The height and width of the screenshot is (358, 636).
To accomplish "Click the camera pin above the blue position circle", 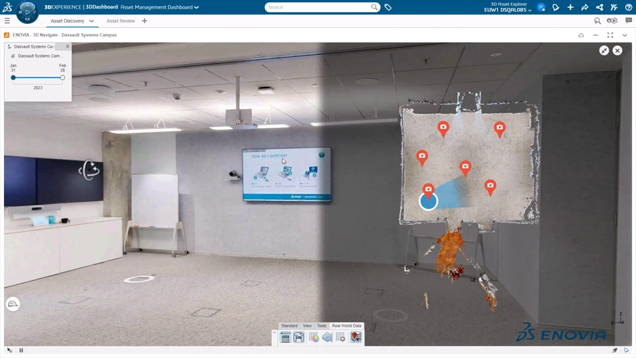I will 429,190.
